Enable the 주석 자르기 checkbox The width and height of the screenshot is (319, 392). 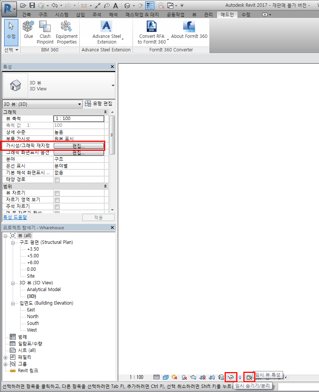click(57, 207)
